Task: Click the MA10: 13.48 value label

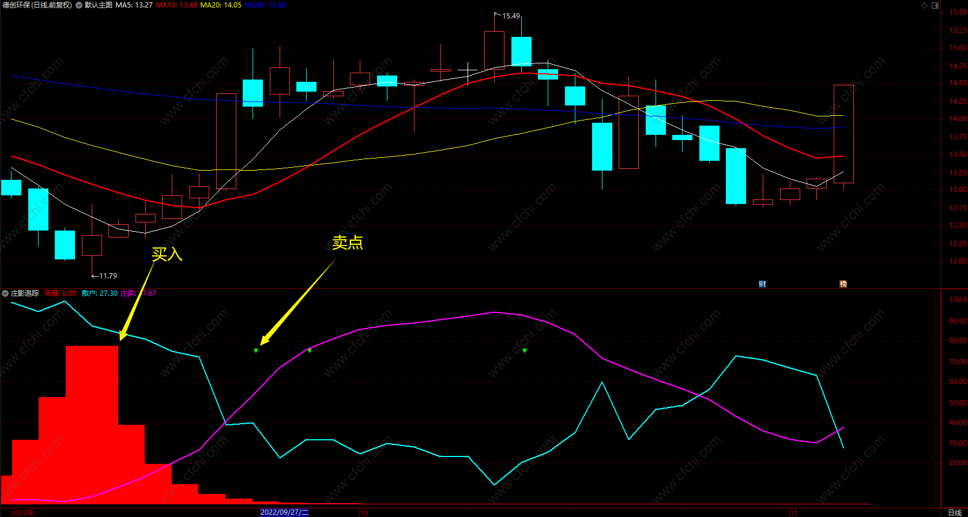Action: coord(176,5)
